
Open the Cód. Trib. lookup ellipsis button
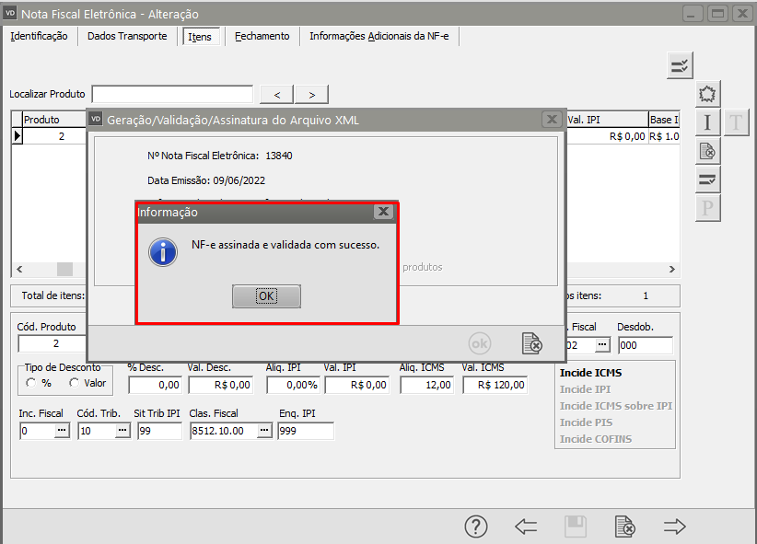pyautogui.click(x=122, y=431)
